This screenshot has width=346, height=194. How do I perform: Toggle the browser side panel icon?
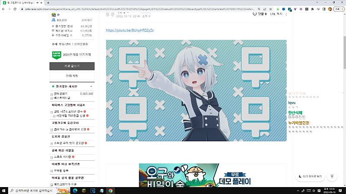tap(324, 9)
